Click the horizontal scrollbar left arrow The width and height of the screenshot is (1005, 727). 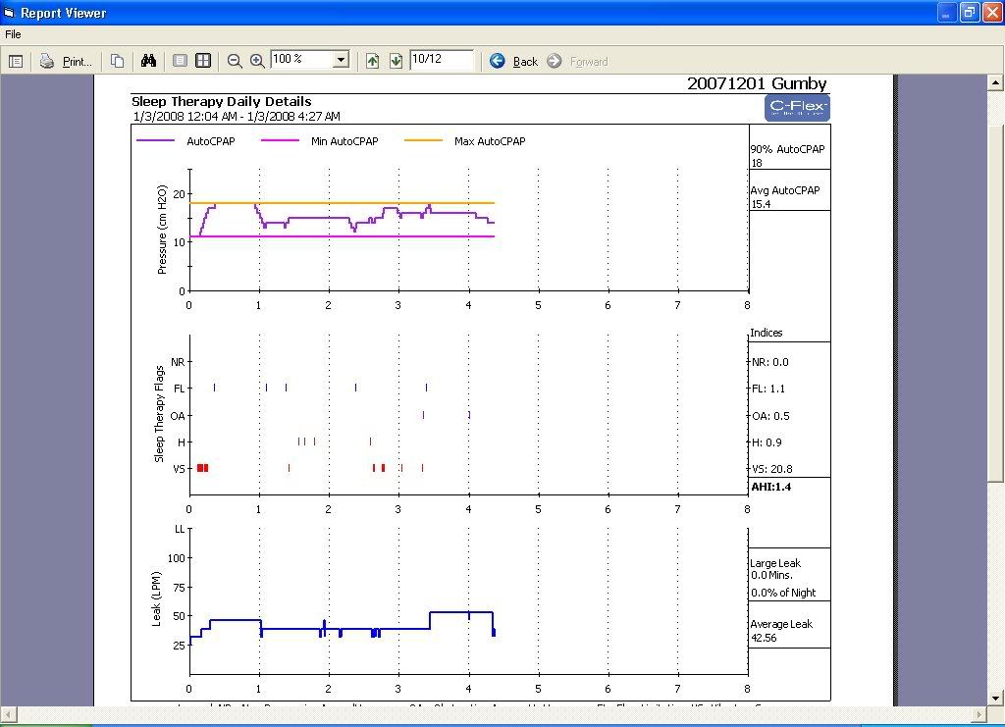coord(8,713)
